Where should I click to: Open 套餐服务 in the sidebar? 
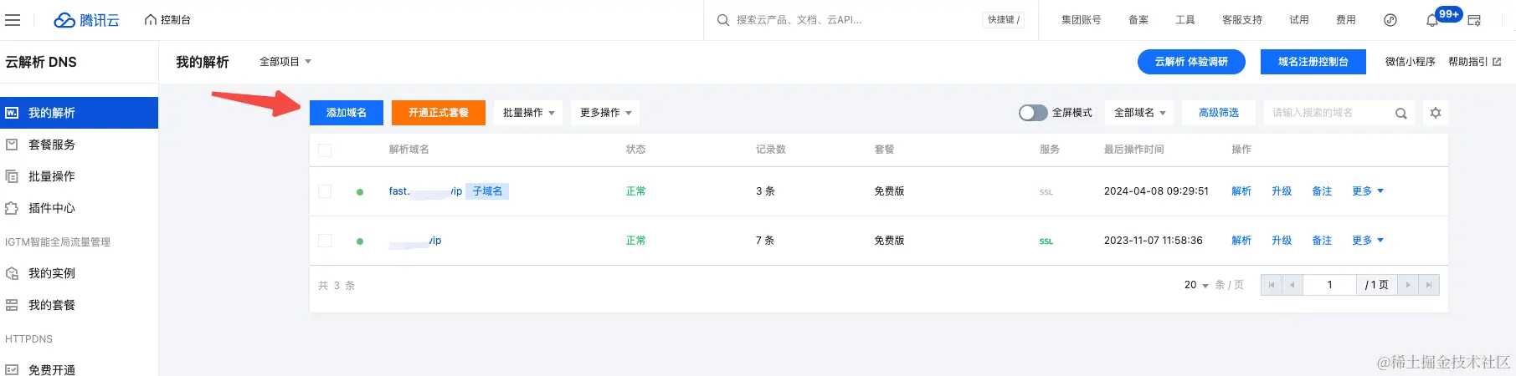(x=52, y=145)
